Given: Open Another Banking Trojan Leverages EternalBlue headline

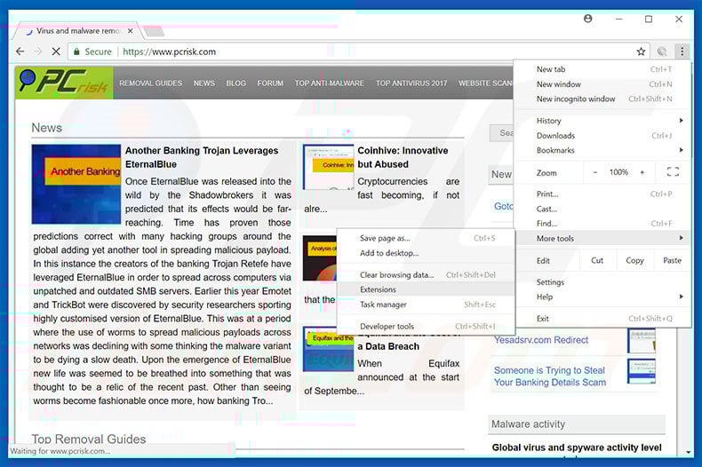Looking at the screenshot, I should tap(202, 157).
